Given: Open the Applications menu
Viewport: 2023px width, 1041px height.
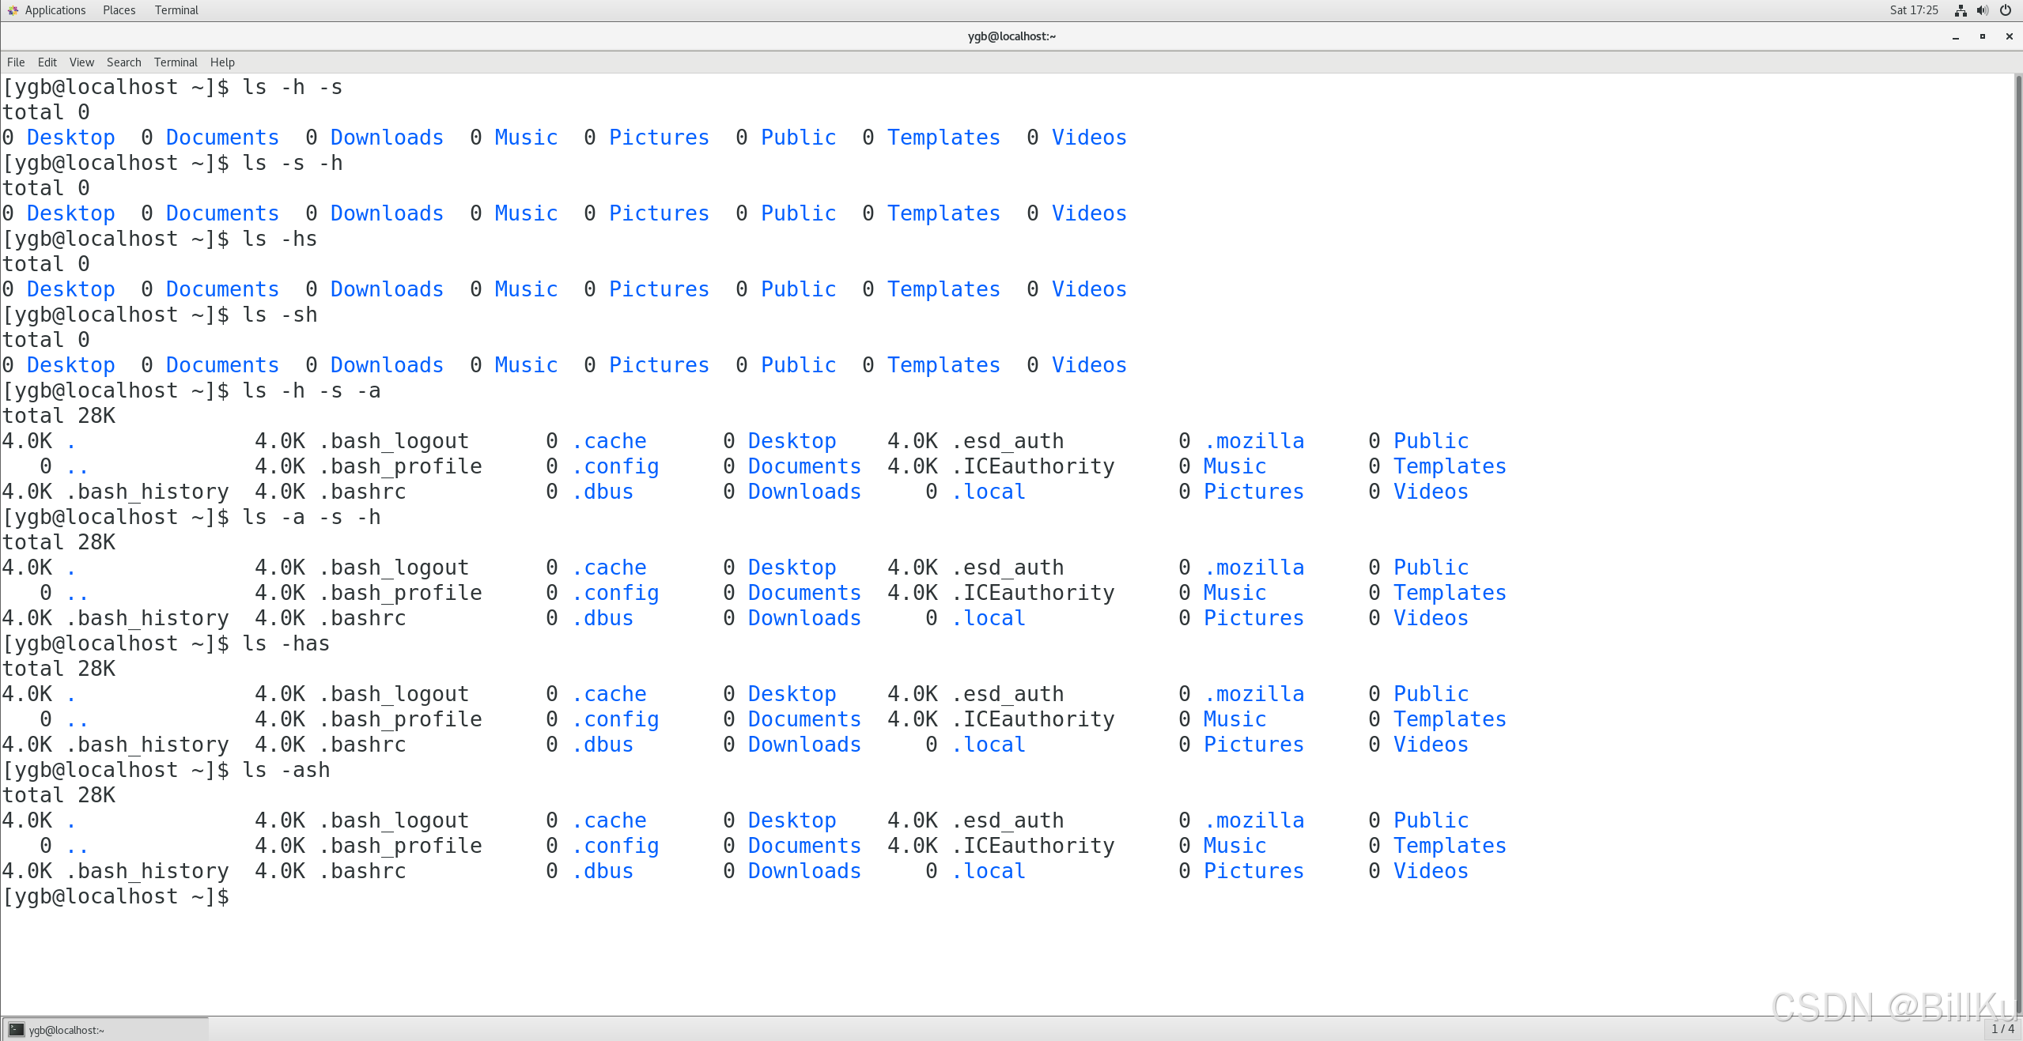Looking at the screenshot, I should pos(54,10).
